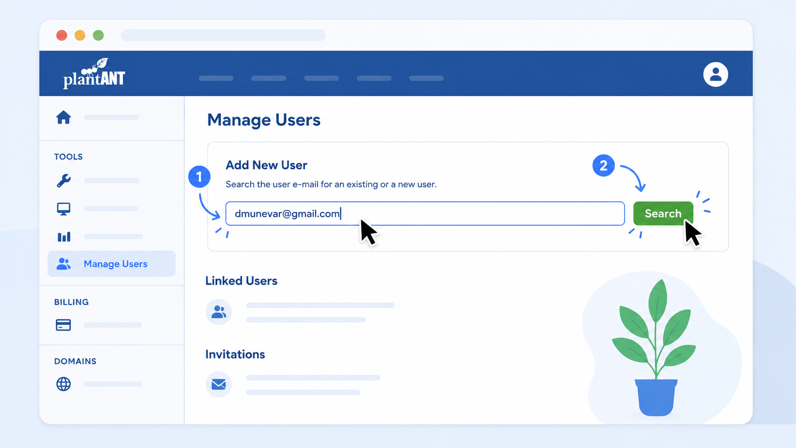Click the 'Search the user e-mail' description
Screen dimensions: 796x448
point(331,184)
